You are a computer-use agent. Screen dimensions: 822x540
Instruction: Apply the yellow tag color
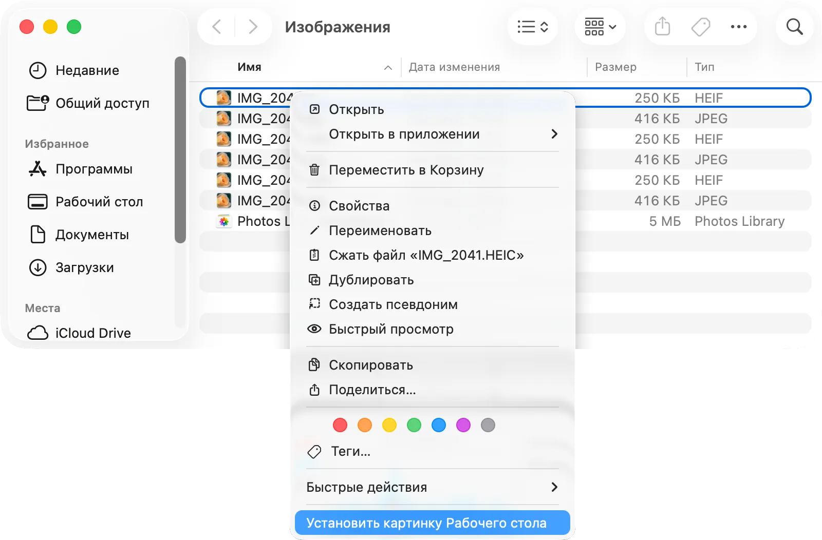click(x=389, y=425)
